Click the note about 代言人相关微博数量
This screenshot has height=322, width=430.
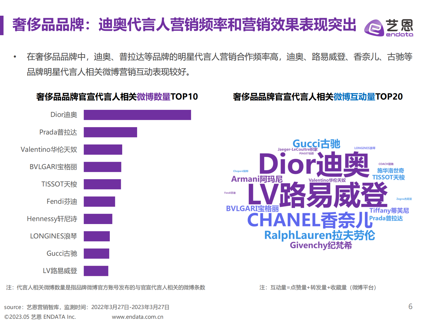pos(106,287)
